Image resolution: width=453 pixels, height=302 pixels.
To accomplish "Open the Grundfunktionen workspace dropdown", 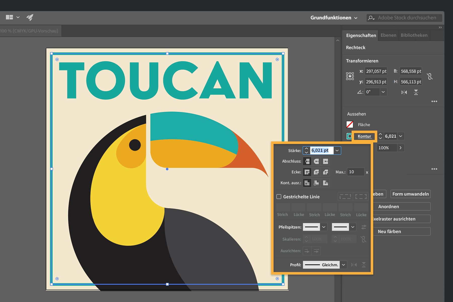I will coord(334,18).
